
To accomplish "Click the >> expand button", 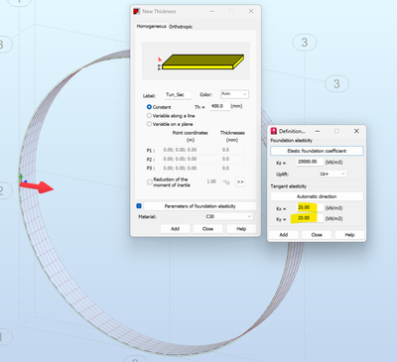I will tap(240, 181).
